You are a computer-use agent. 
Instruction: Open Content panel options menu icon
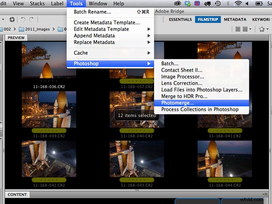click(265, 194)
